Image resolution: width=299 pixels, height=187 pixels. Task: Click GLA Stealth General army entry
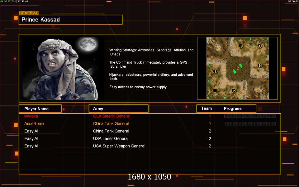coord(112,116)
